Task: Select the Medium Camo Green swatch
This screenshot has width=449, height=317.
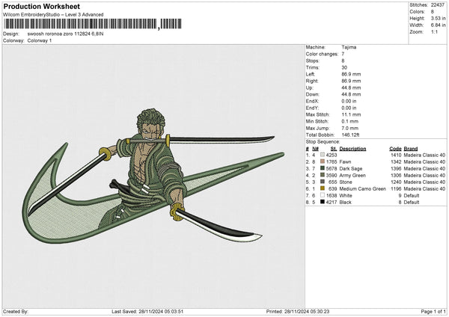Action: click(323, 188)
